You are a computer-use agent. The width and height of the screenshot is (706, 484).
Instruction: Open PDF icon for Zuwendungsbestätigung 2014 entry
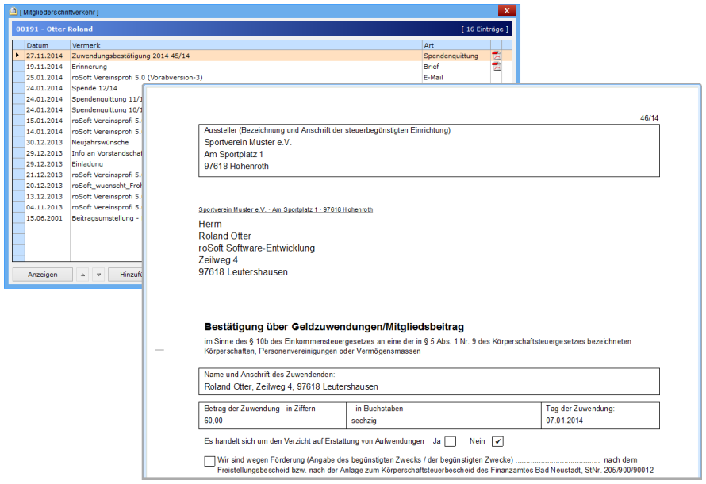[497, 56]
